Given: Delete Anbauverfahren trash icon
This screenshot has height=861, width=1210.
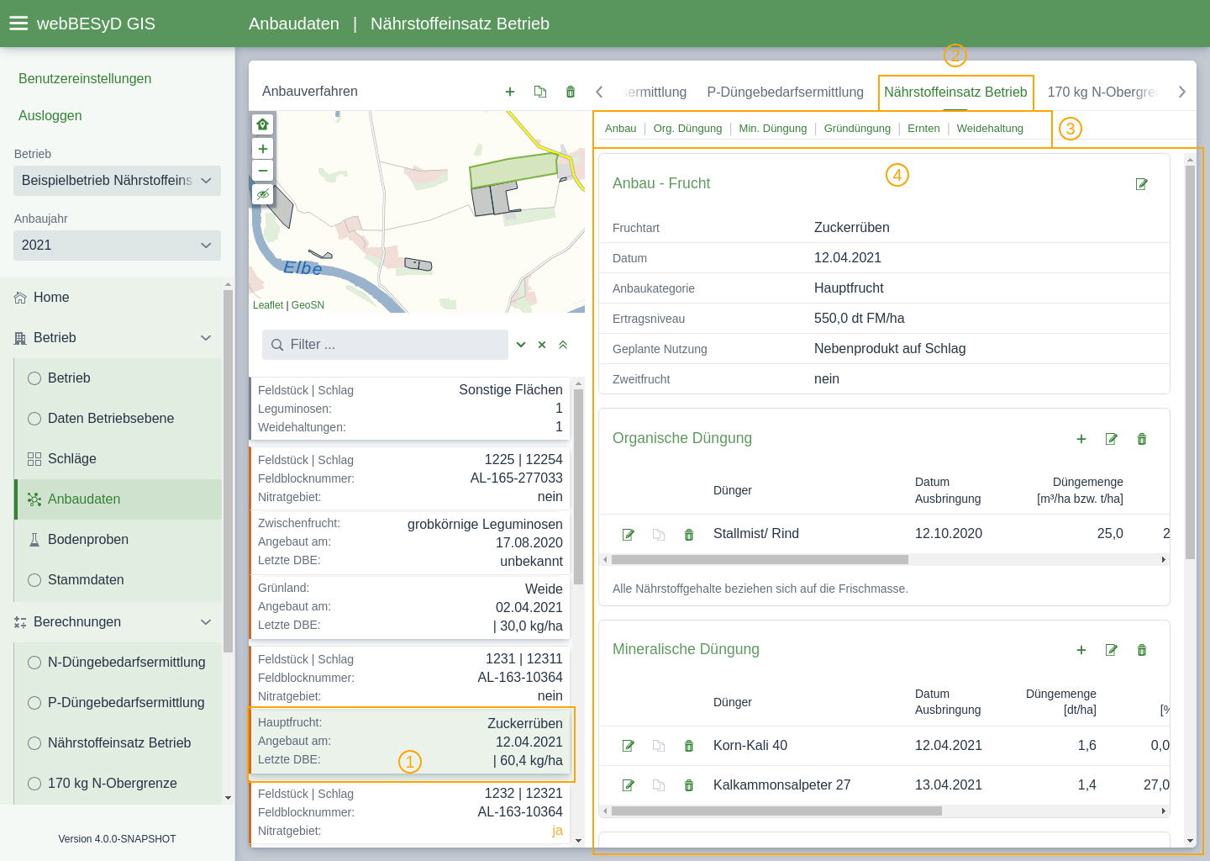Looking at the screenshot, I should (571, 92).
